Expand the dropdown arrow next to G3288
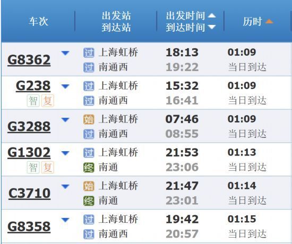 [65, 120]
